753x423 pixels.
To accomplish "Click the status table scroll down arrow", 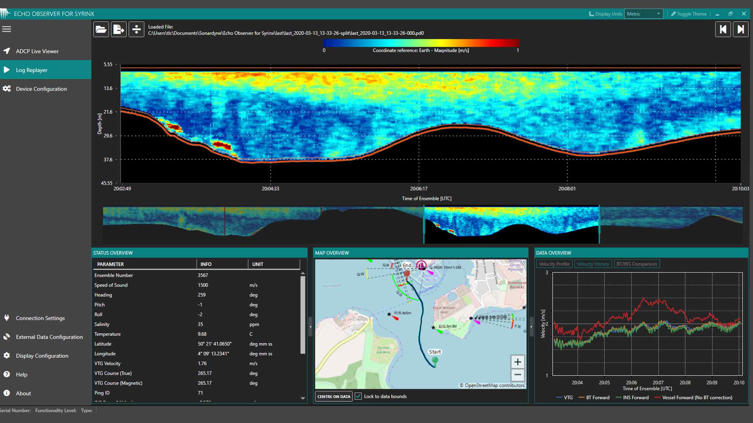I will click(x=303, y=398).
